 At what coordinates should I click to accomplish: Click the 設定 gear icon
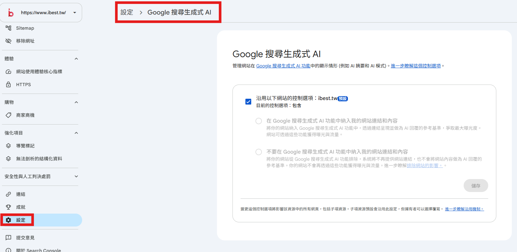tap(8, 220)
